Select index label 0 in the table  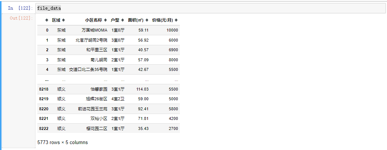pyautogui.click(x=47, y=30)
